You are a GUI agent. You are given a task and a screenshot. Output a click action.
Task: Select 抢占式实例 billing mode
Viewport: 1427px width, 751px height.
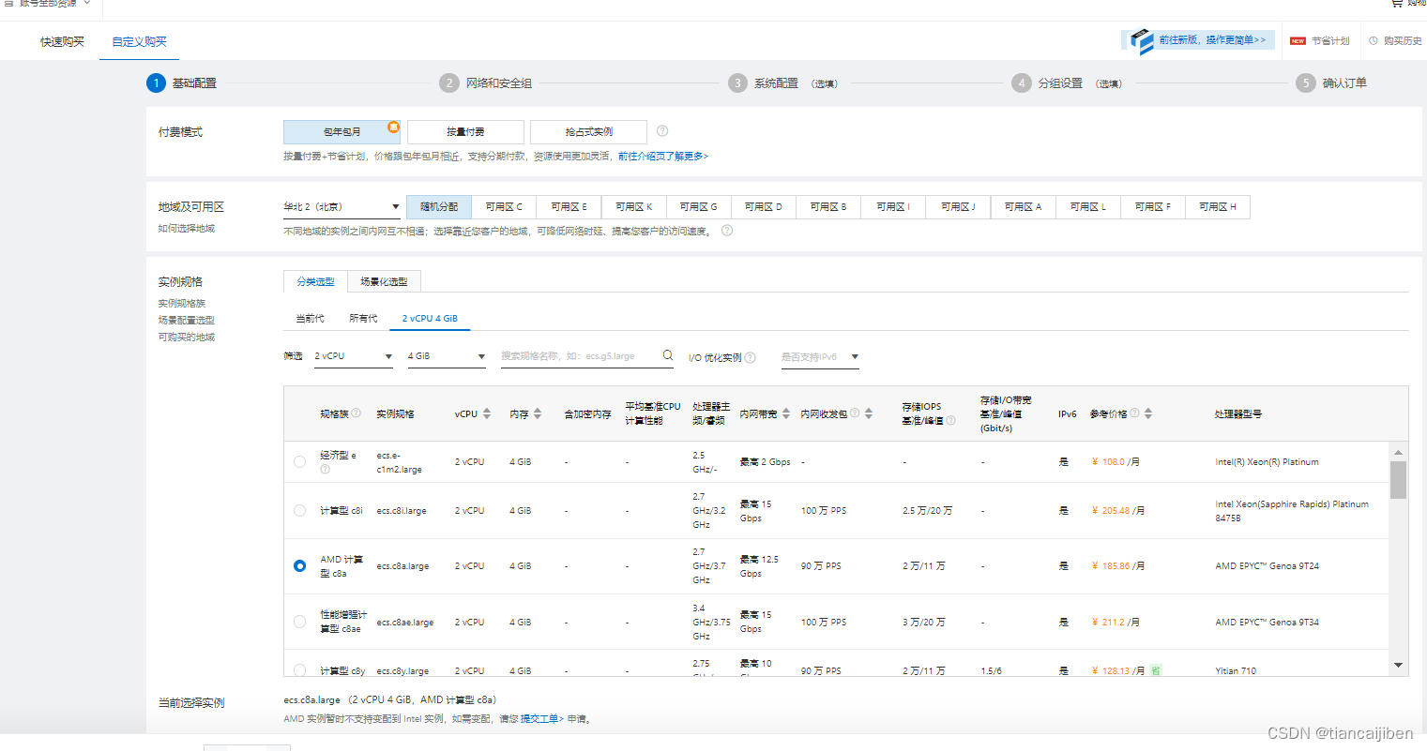pos(588,132)
